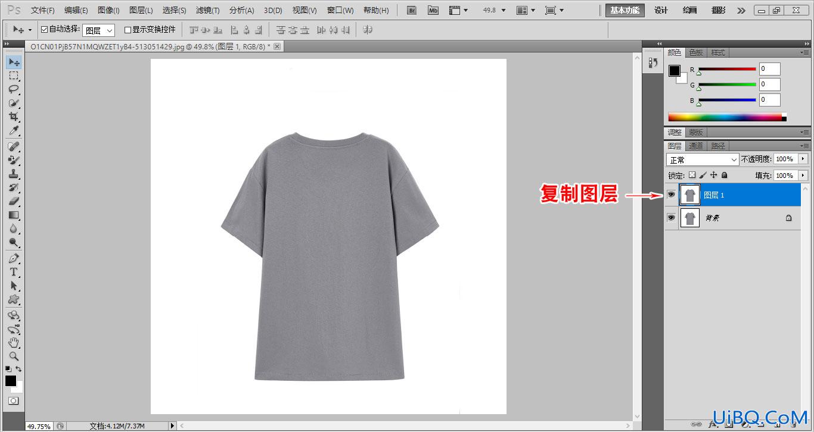
Task: Click the foreground color swatch in color panel
Action: (x=674, y=71)
